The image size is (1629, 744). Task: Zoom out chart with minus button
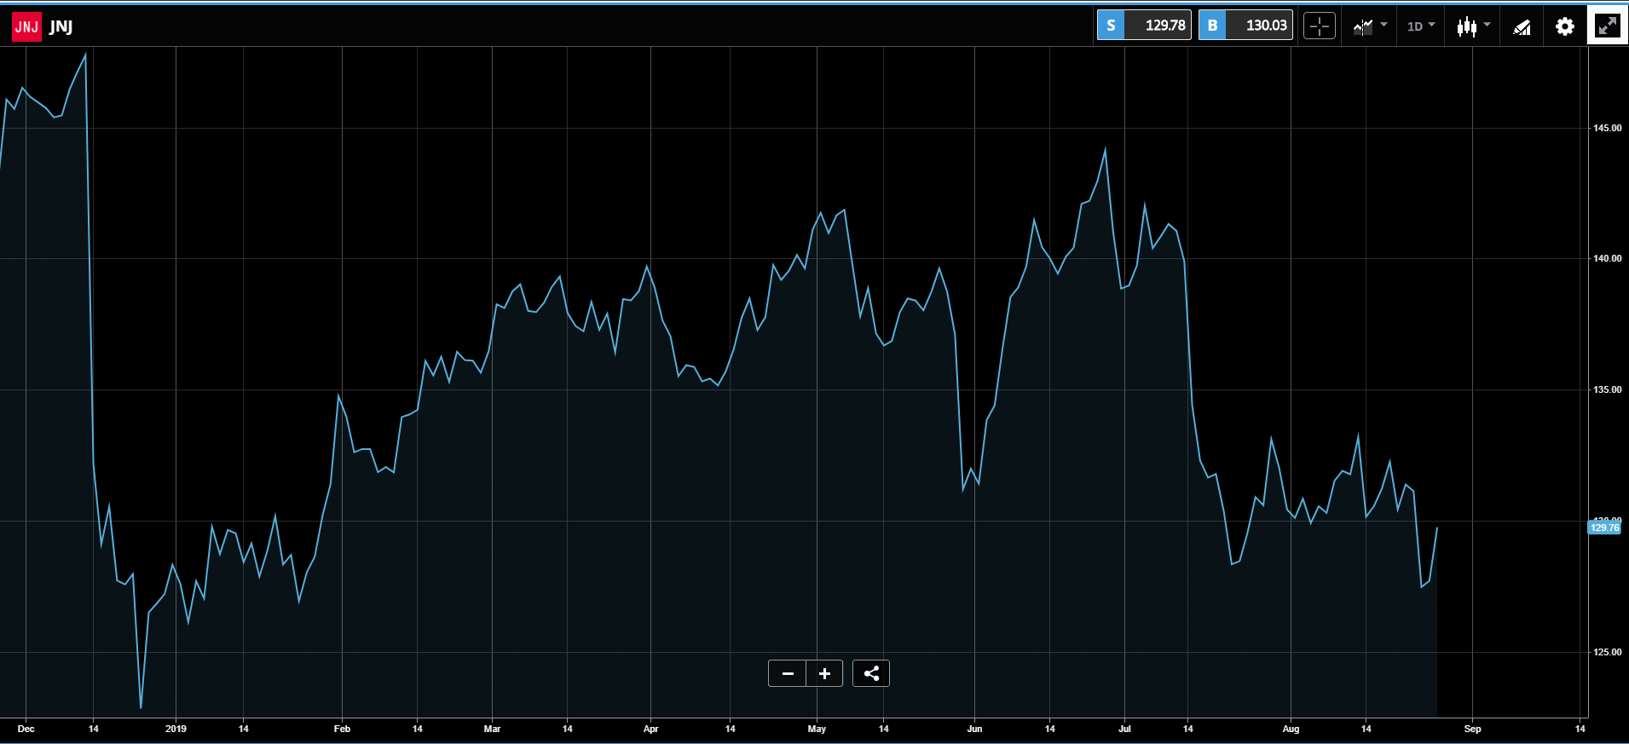(788, 673)
